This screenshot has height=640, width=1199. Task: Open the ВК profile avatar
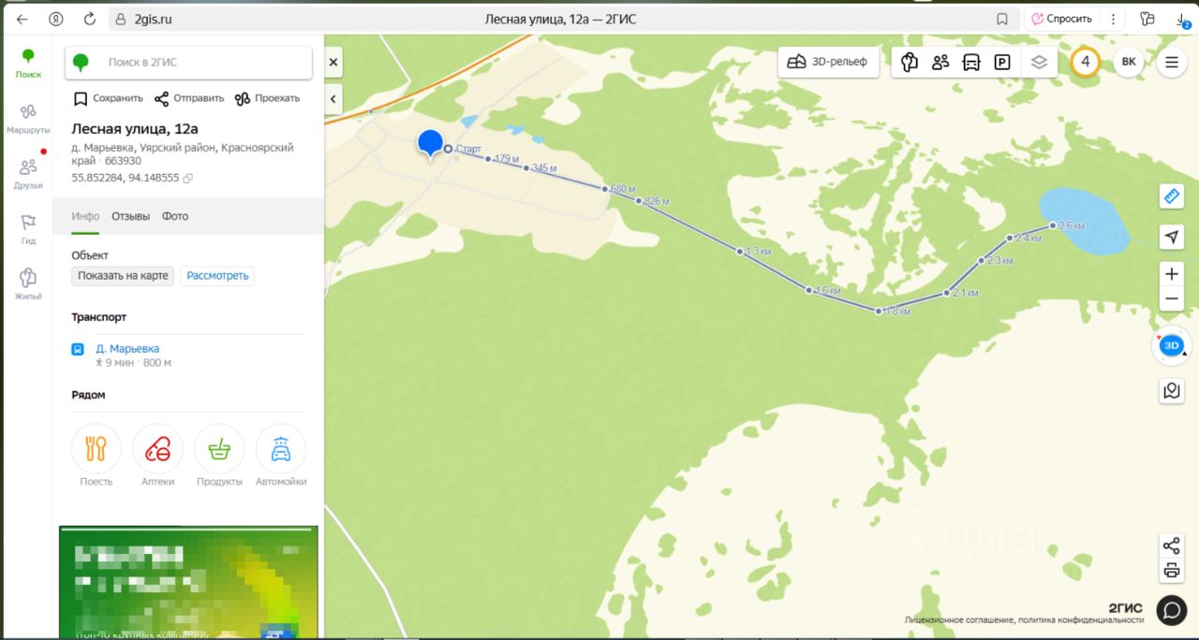1129,63
